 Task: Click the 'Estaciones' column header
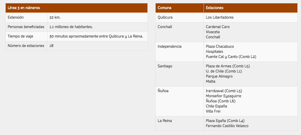tap(215, 8)
